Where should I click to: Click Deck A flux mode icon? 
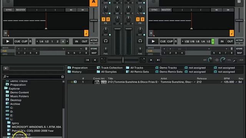coord(30,41)
